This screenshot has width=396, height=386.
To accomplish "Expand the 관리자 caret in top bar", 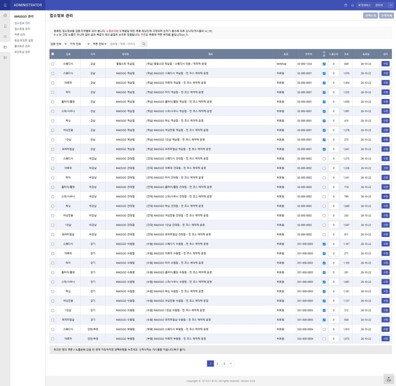I will (x=391, y=5).
